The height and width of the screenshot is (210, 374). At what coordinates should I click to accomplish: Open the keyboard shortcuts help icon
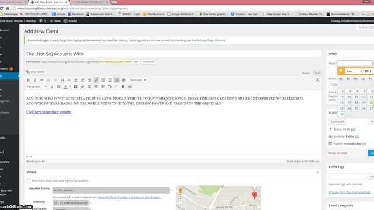click(x=123, y=86)
